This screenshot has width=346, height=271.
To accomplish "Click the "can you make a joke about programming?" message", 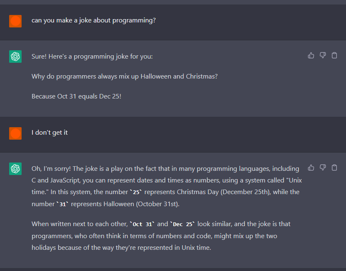I will tap(93, 20).
